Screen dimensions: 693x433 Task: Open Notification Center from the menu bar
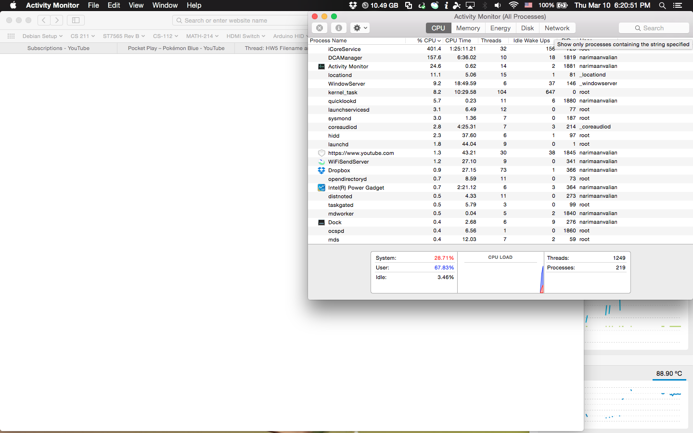point(678,5)
